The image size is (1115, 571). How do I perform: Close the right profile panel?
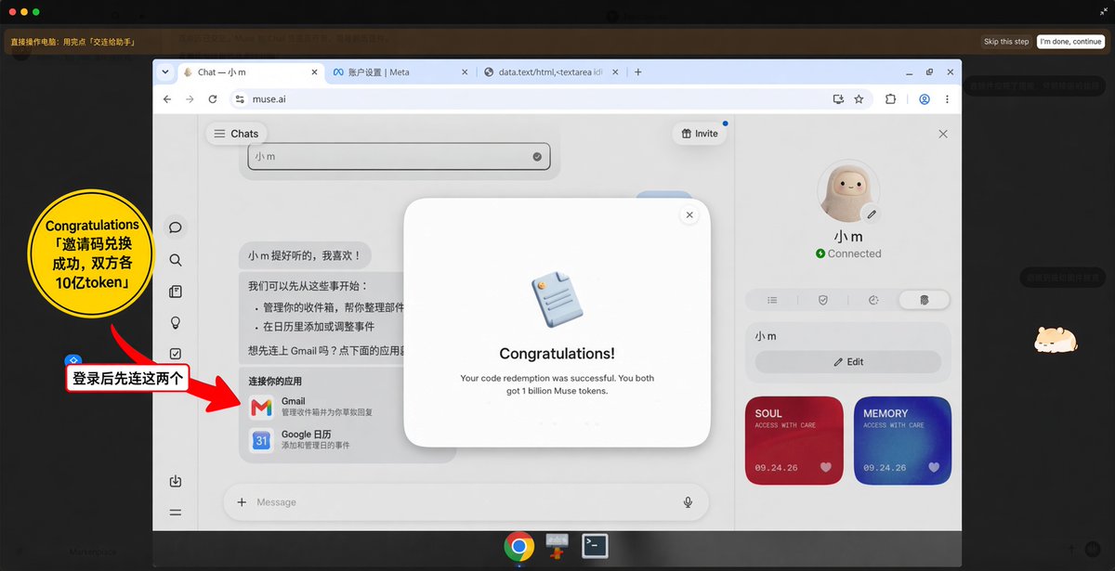pyautogui.click(x=943, y=134)
